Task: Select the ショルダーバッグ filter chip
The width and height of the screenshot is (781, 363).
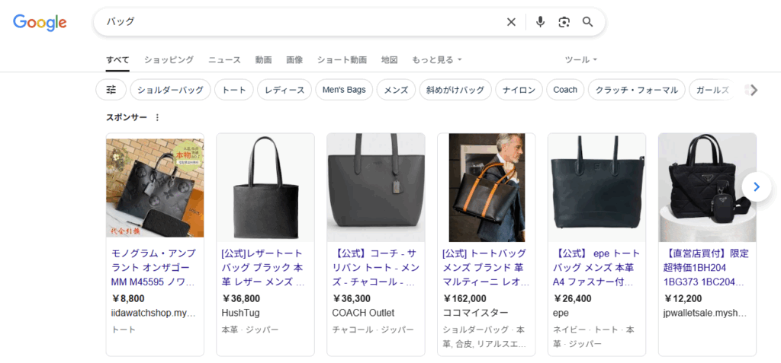Action: [170, 90]
